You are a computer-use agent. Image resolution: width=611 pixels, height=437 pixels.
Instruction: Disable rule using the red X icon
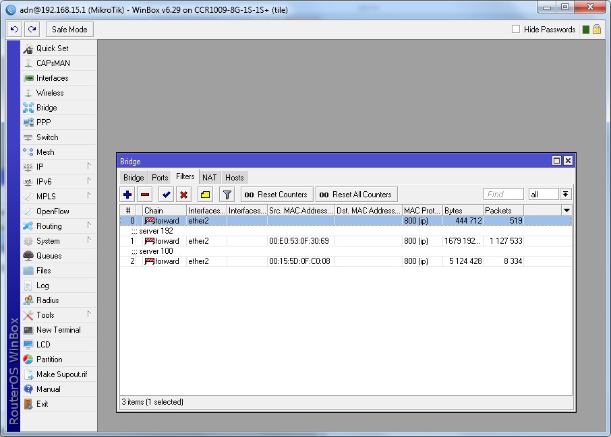[183, 195]
